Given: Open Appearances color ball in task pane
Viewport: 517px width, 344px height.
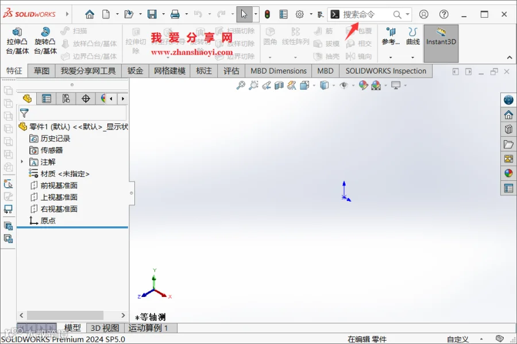Looking at the screenshot, I should tap(508, 173).
